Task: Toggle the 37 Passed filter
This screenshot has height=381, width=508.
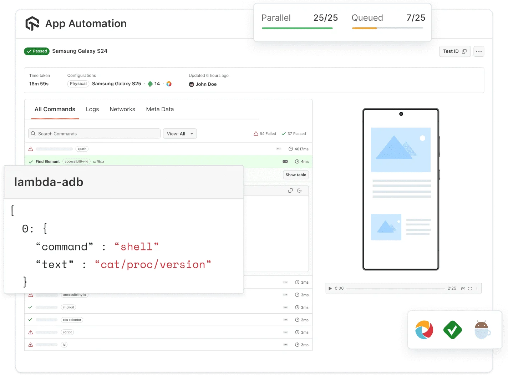Action: tap(294, 133)
